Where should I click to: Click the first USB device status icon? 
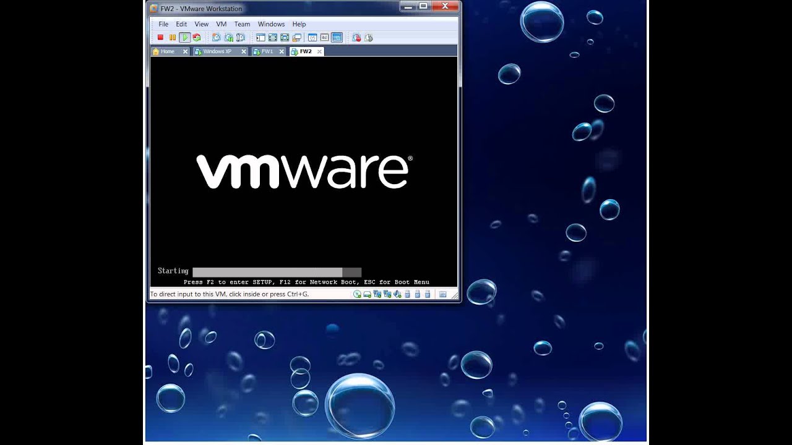click(x=407, y=294)
